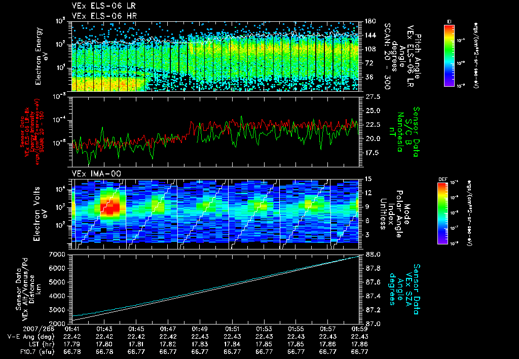Click the ELS electron energy spectrogram panel
519x359 pixels.
click(x=215, y=56)
